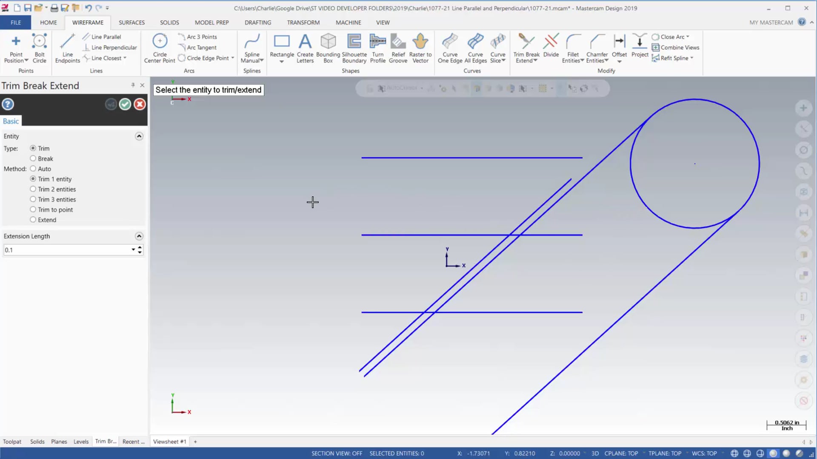The height and width of the screenshot is (459, 817).
Task: Expand the SURFACES ribbon tab
Action: (131, 23)
